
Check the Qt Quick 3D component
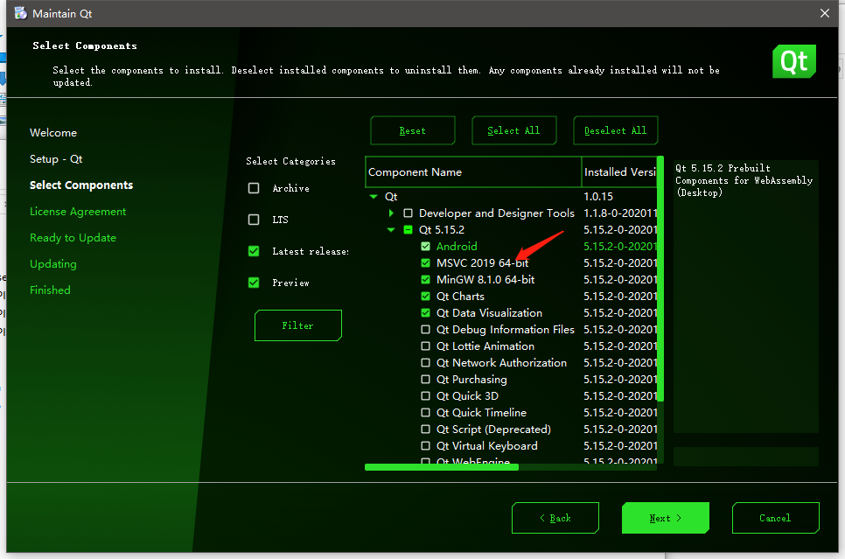tap(426, 395)
